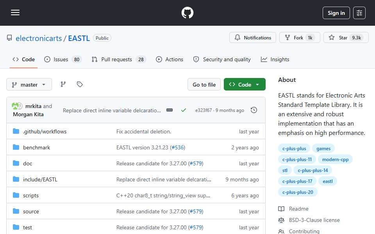Click the include/EASTL folder icon
The image size is (375, 234).
16,179
